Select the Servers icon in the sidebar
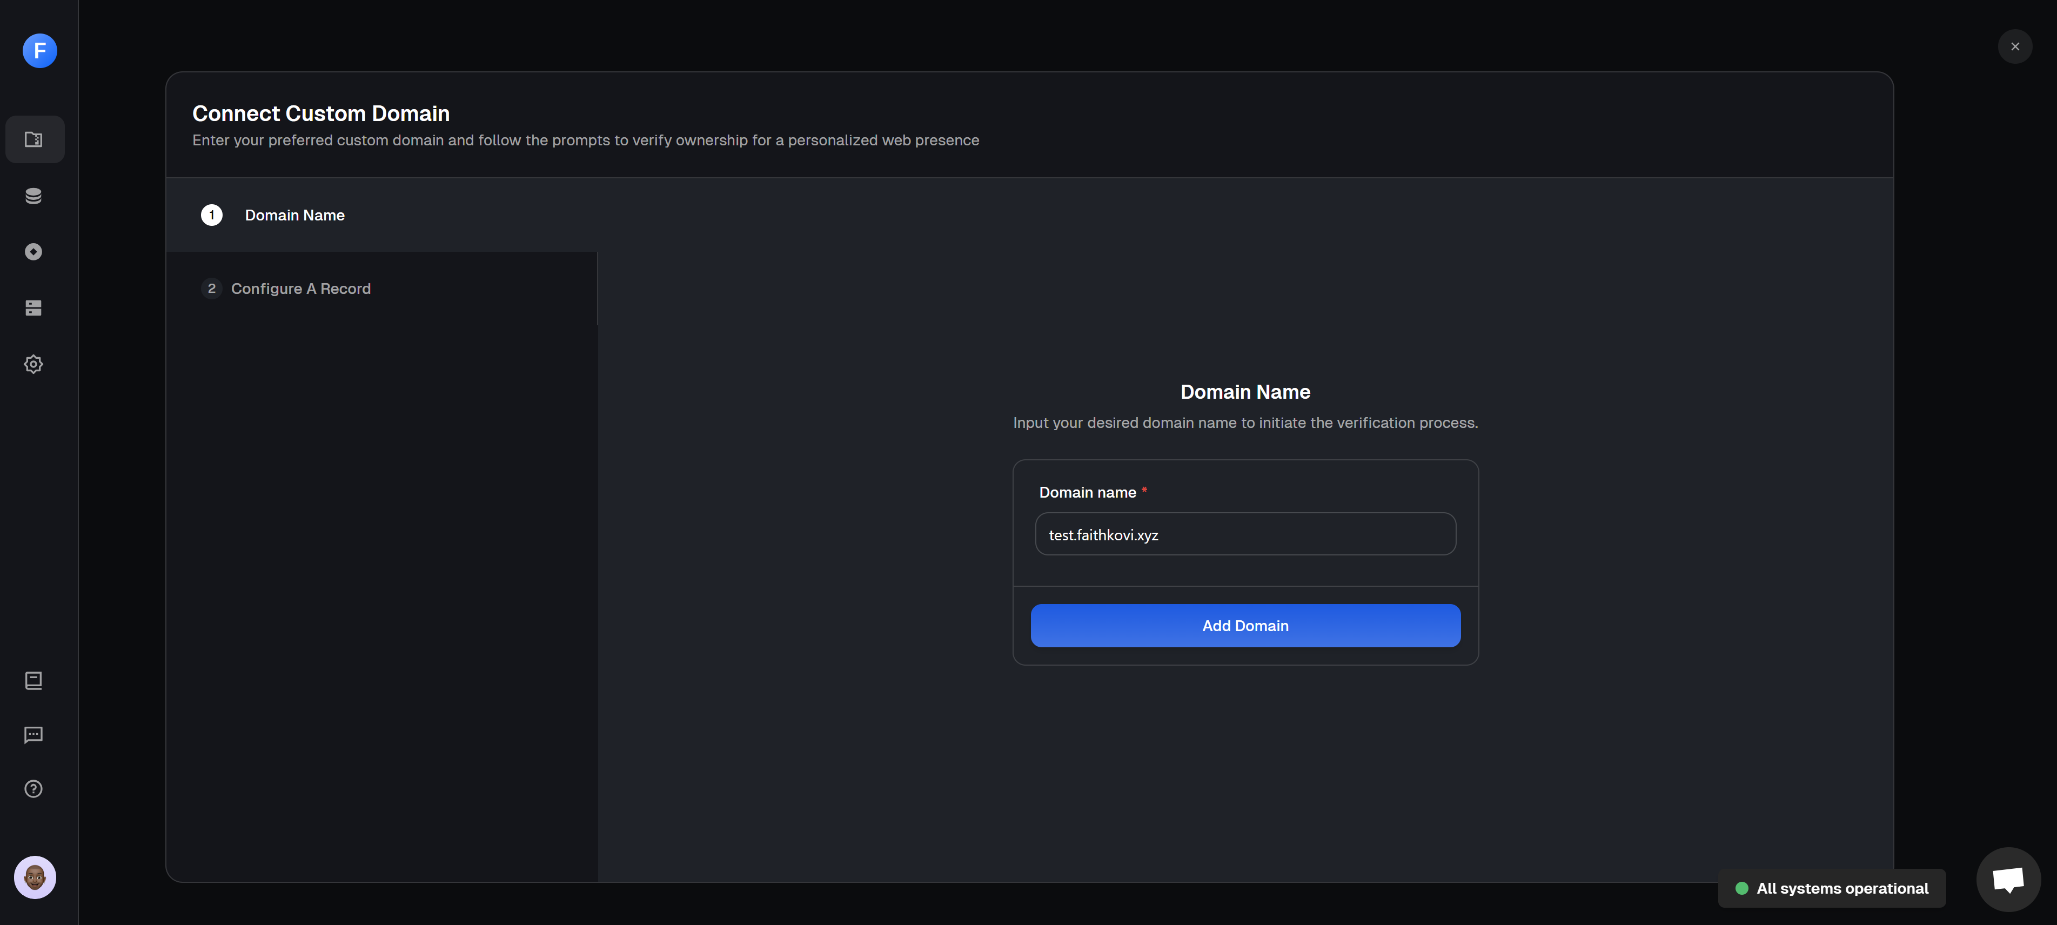This screenshot has height=925, width=2057. click(x=33, y=307)
